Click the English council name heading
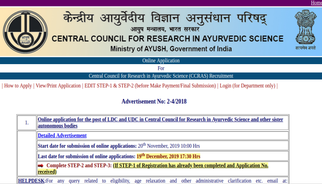Viewport: 322px width, 184px height. (168, 39)
